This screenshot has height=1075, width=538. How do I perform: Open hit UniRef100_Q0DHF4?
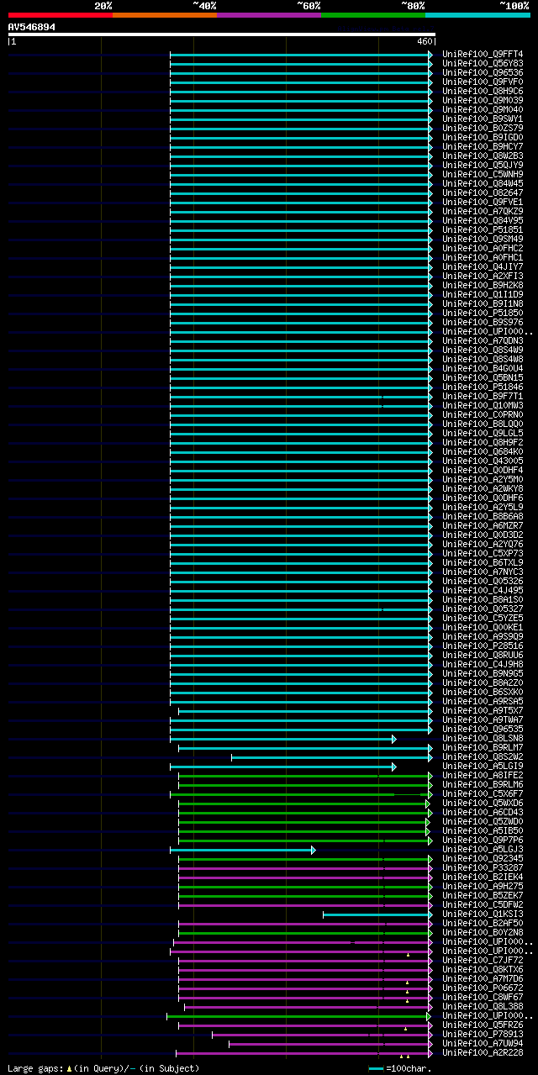tap(483, 470)
